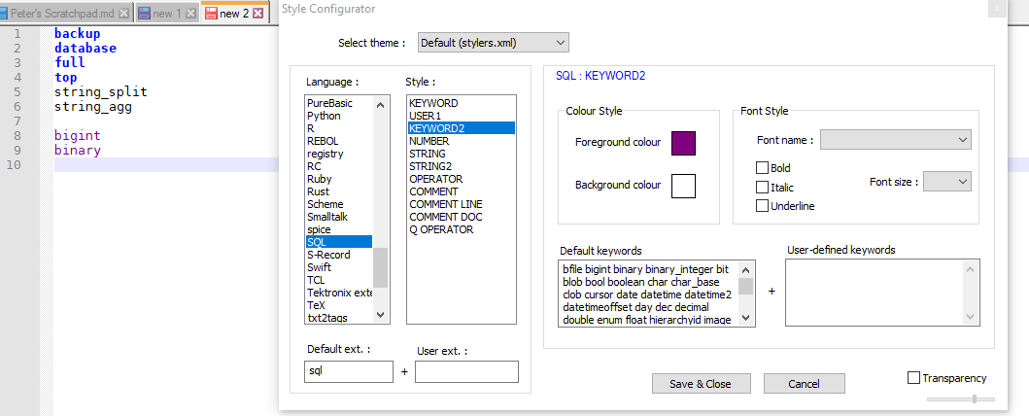Pick the purple Foreground colour swatch
The height and width of the screenshot is (416, 1029).
coord(683,143)
